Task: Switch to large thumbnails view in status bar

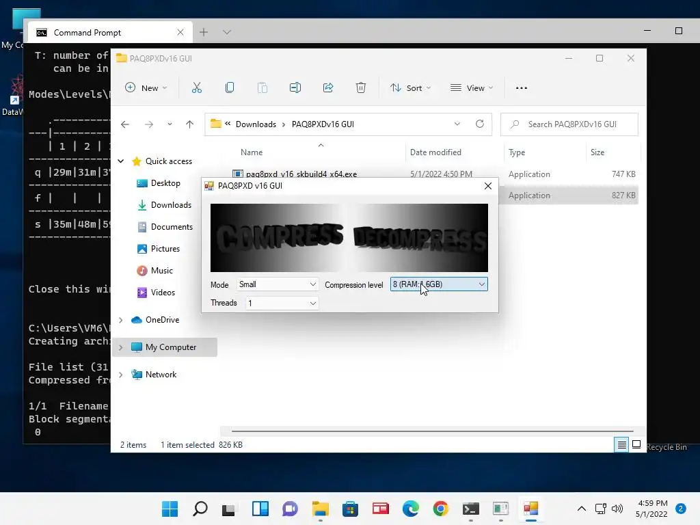Action: tap(636, 444)
